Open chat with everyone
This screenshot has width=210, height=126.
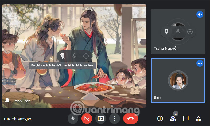pos(186,119)
